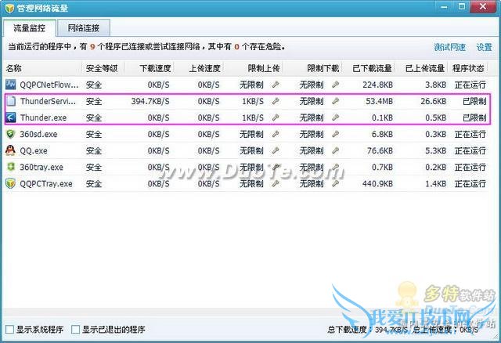501x343 pixels.
Task: Click the 6.8KB downloaded traffic cell
Action: [382, 134]
